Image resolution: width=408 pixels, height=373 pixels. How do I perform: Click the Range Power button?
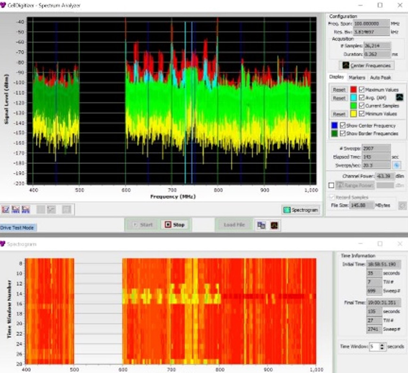tap(355, 185)
